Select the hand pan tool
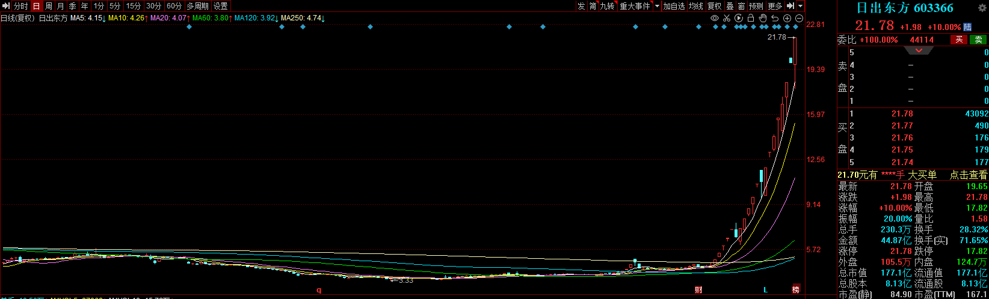The image size is (989, 299). [x=763, y=18]
